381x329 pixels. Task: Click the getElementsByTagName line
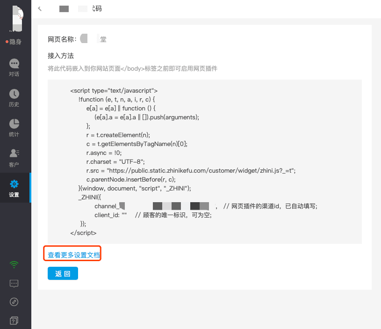[137, 144]
